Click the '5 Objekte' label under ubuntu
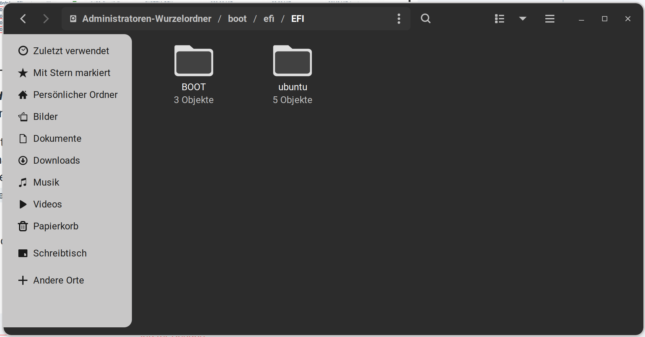This screenshot has width=645, height=337. pyautogui.click(x=293, y=100)
